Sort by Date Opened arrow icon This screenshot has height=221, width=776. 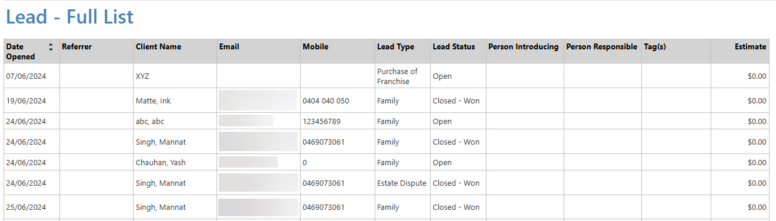(x=51, y=47)
